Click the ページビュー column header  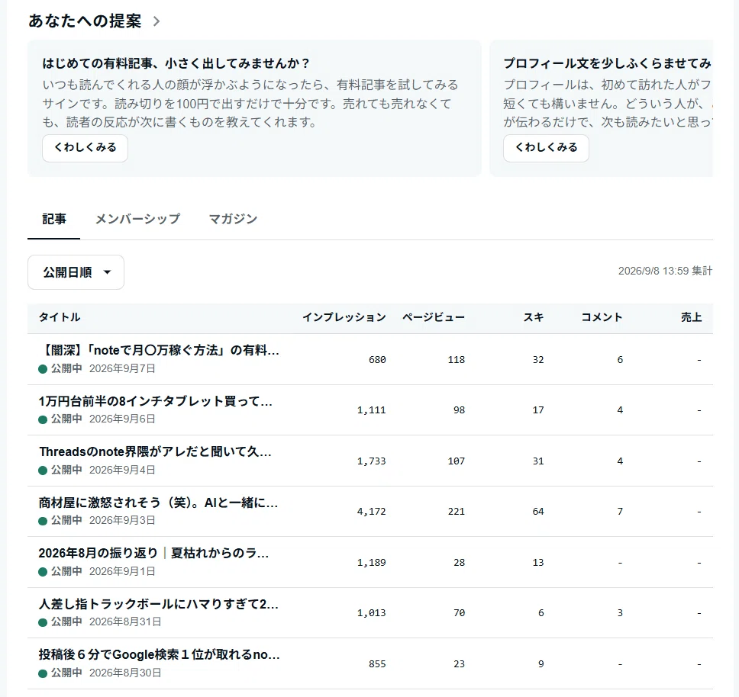[x=433, y=317]
